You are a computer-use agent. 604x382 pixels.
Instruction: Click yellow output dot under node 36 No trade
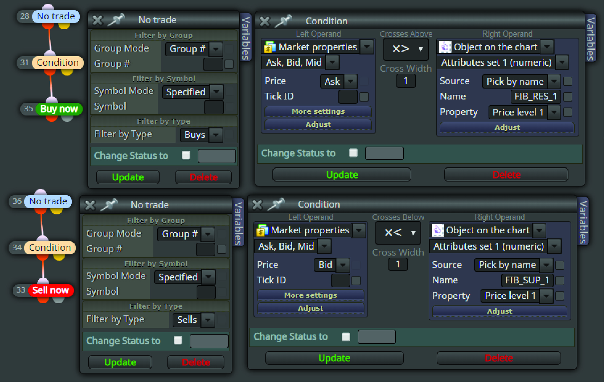[56, 211]
